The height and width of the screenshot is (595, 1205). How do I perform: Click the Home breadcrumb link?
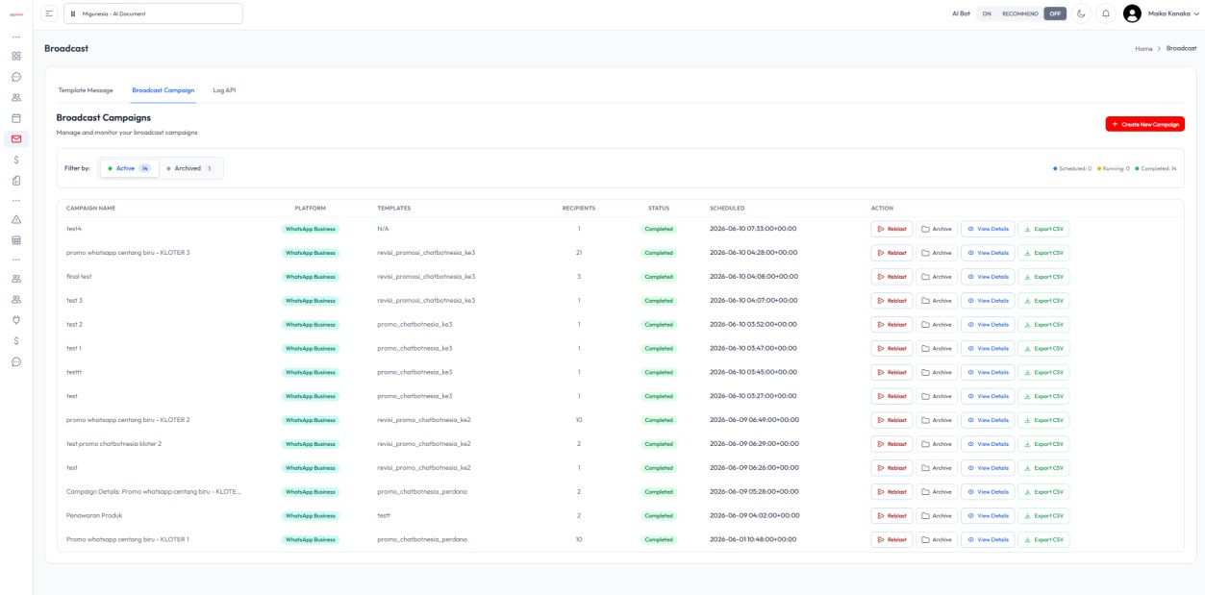[x=1143, y=48]
